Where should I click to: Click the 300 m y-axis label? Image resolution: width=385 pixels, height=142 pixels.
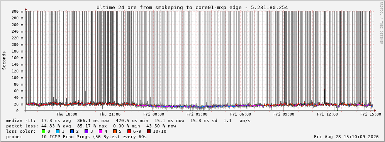17,12
